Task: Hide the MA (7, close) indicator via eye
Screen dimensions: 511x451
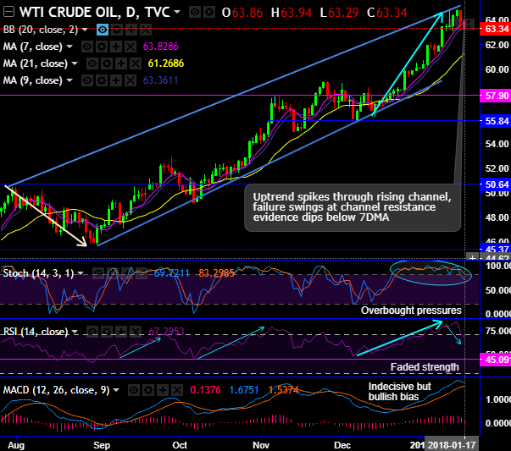Action: point(87,47)
